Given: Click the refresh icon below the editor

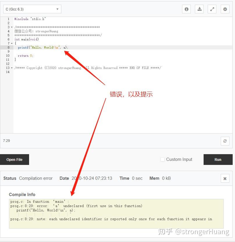Looking at the screenshot, I should pyautogui.click(x=225, y=141).
